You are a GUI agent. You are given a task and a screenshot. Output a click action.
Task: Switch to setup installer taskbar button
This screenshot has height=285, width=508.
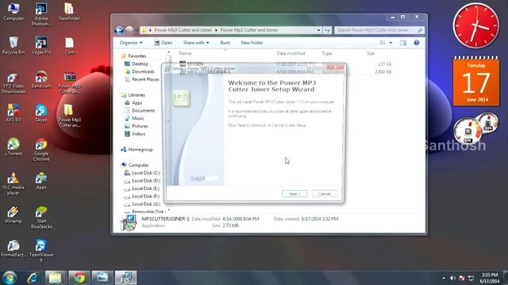point(125,278)
